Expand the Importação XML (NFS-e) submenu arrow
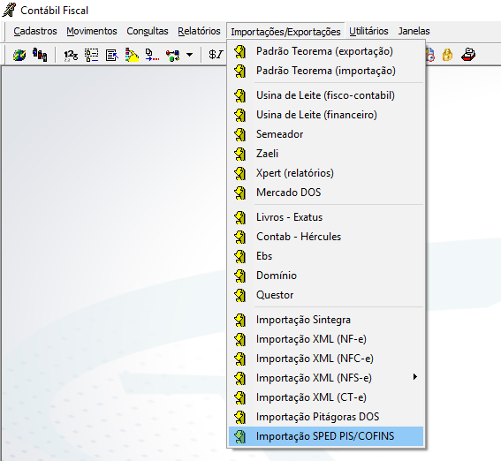Viewport: 501px width, 461px height. click(x=414, y=377)
